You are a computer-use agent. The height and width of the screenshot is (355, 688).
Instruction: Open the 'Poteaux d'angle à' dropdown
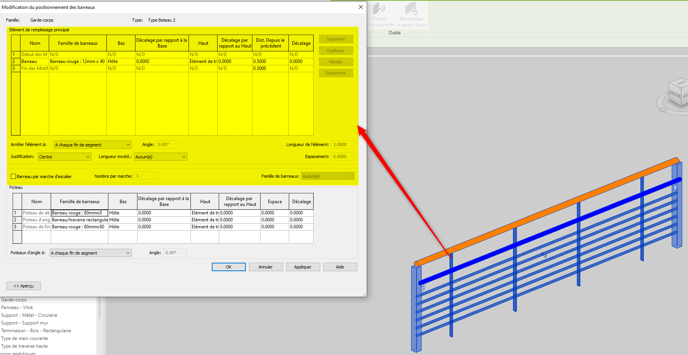91,253
